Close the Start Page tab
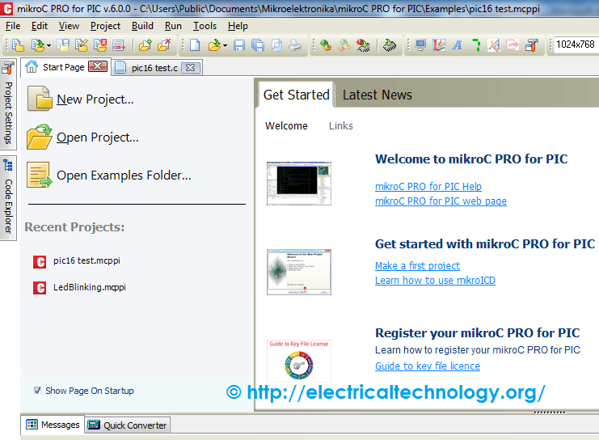The height and width of the screenshot is (440, 599). point(98,66)
